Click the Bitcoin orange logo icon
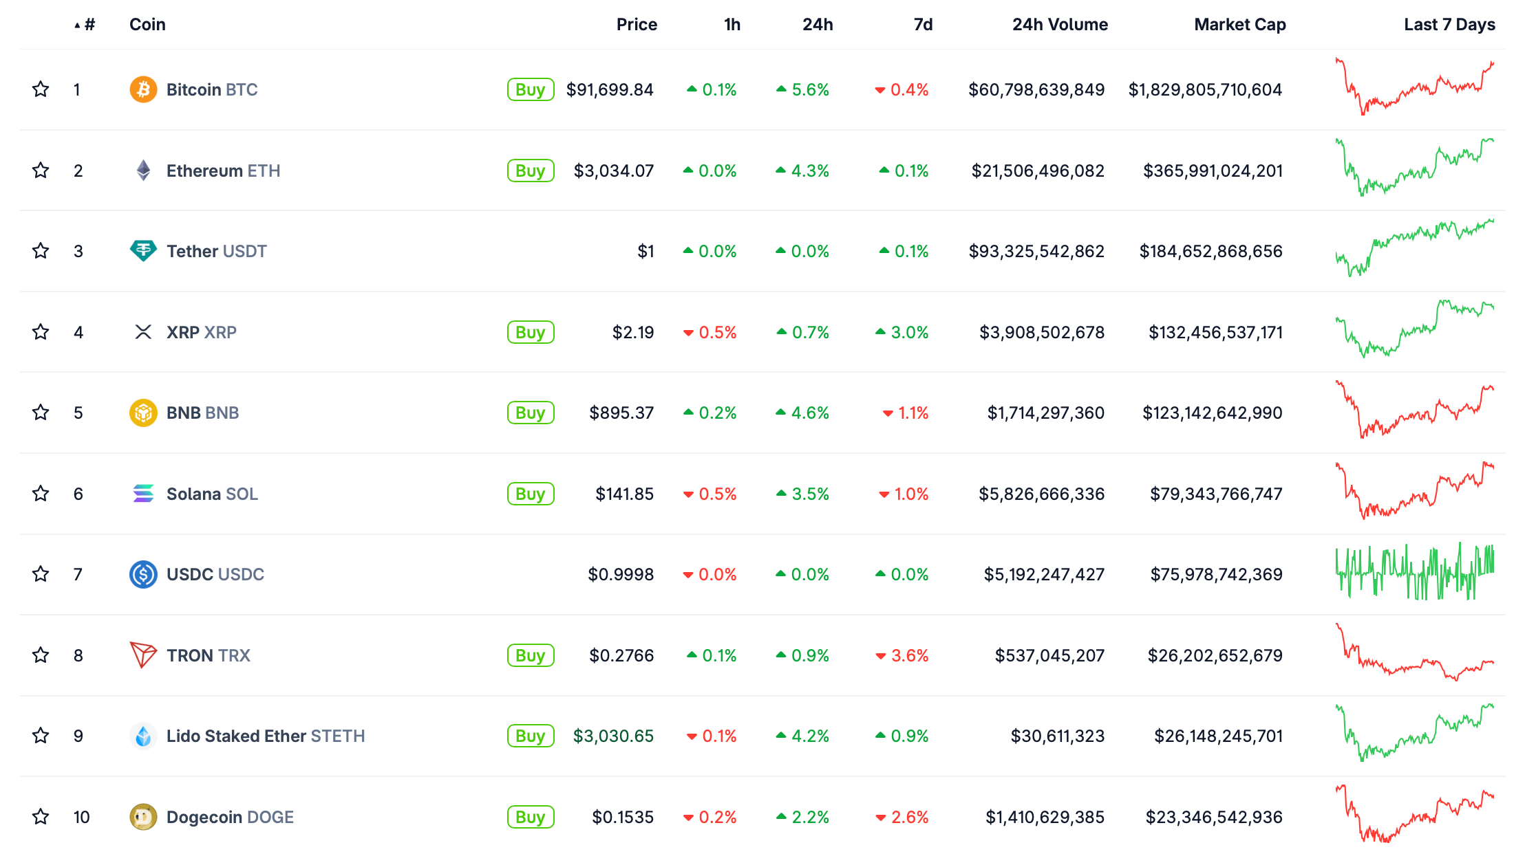This screenshot has height=854, width=1536. coord(143,89)
